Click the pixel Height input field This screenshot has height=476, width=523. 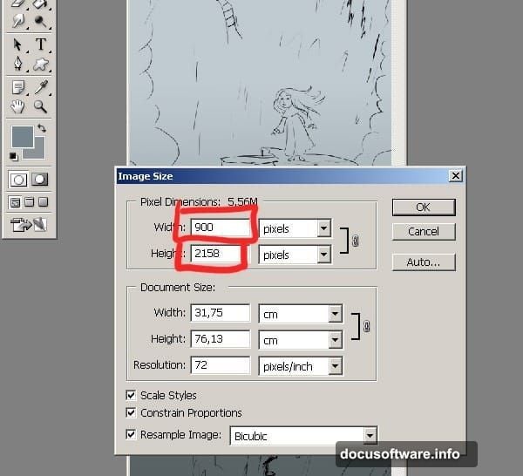[220, 255]
